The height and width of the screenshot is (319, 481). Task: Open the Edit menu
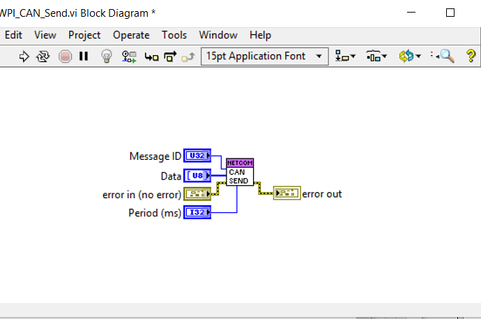click(x=13, y=35)
